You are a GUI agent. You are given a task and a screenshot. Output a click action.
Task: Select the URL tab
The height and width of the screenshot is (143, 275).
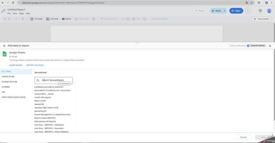16,92
